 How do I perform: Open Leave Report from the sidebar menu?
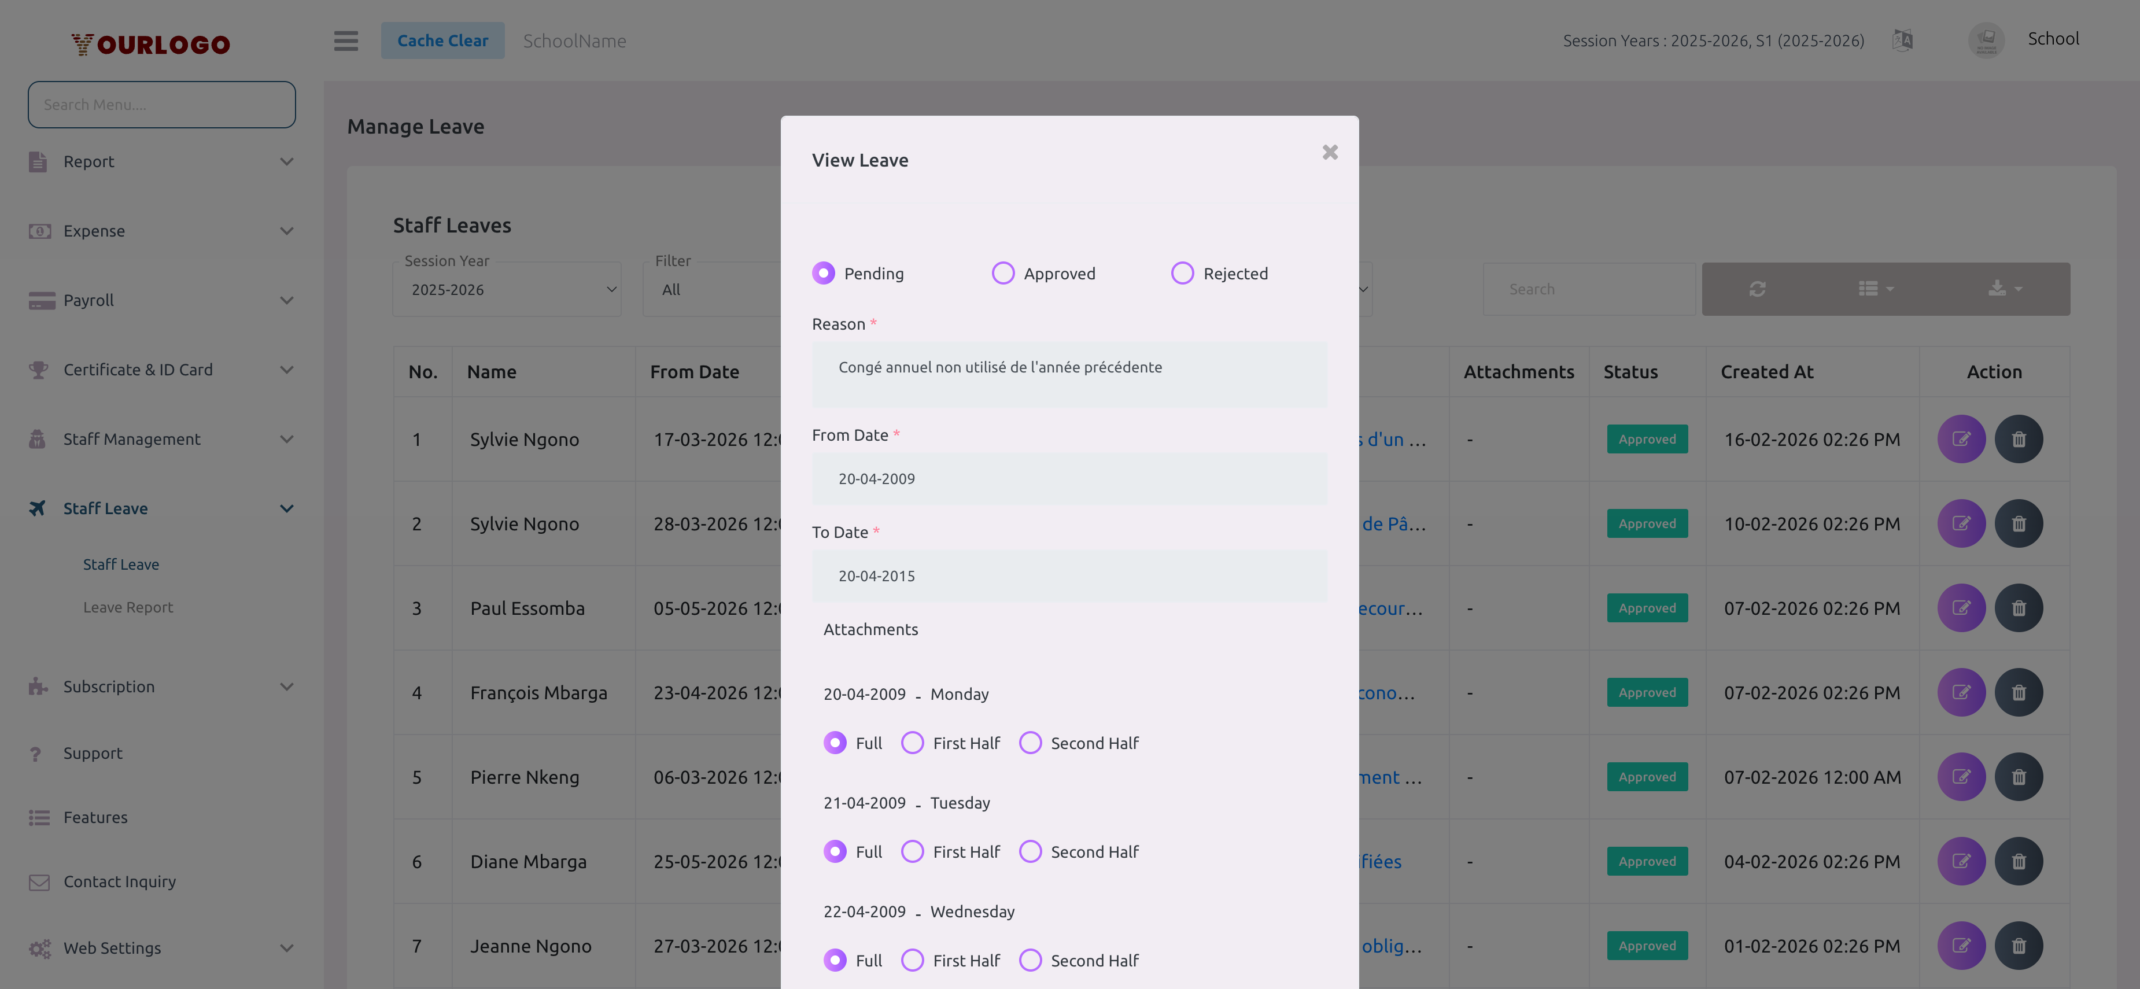pyautogui.click(x=128, y=606)
